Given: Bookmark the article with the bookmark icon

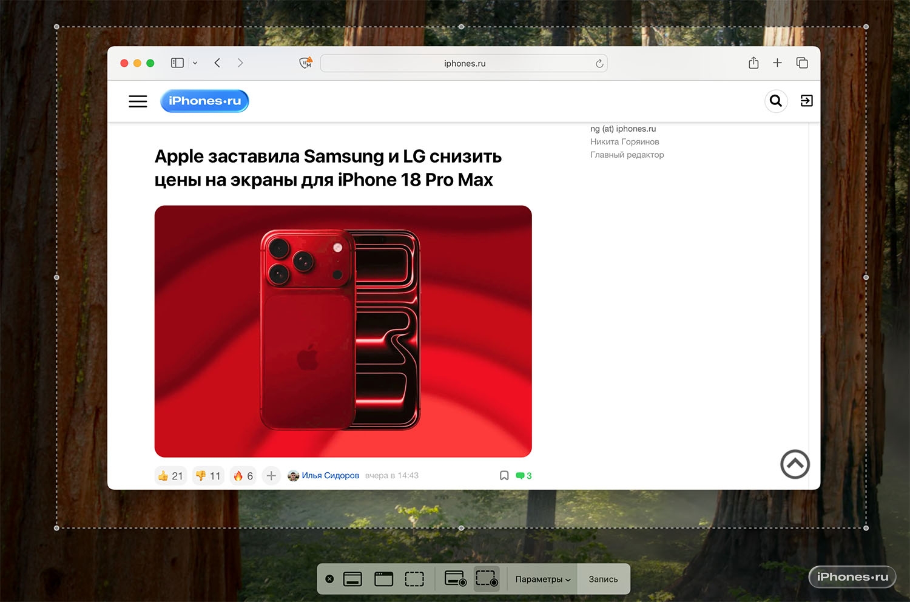Looking at the screenshot, I should 504,476.
